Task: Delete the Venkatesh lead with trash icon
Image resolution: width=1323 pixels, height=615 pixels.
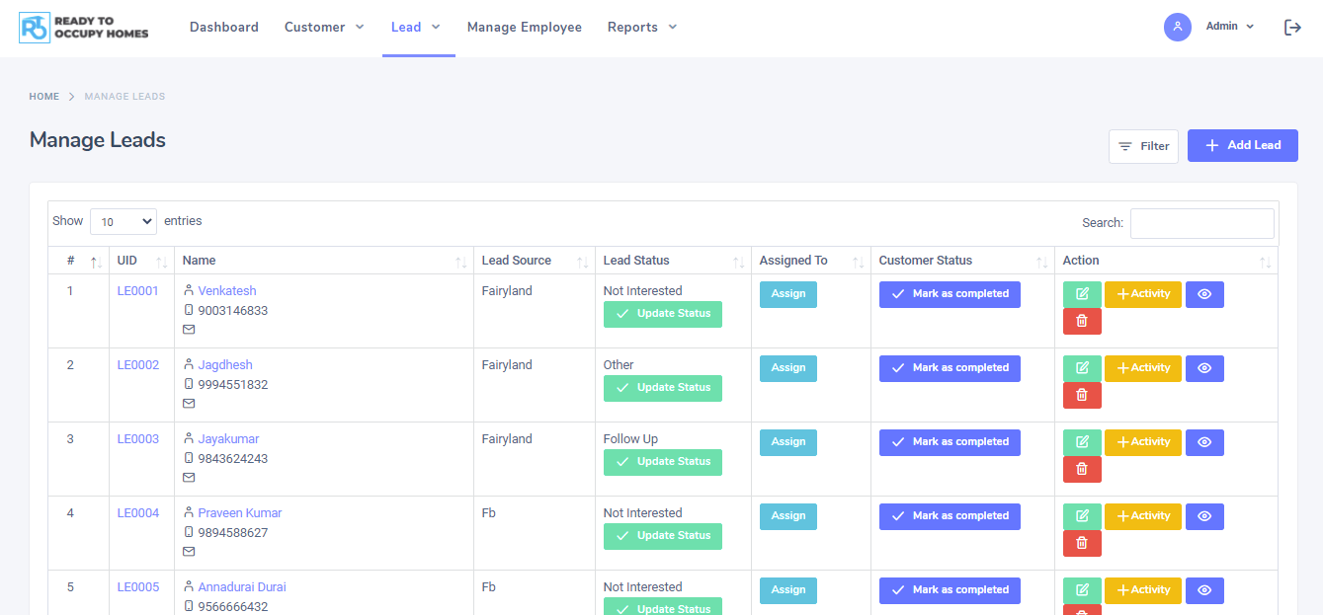Action: pyautogui.click(x=1082, y=321)
